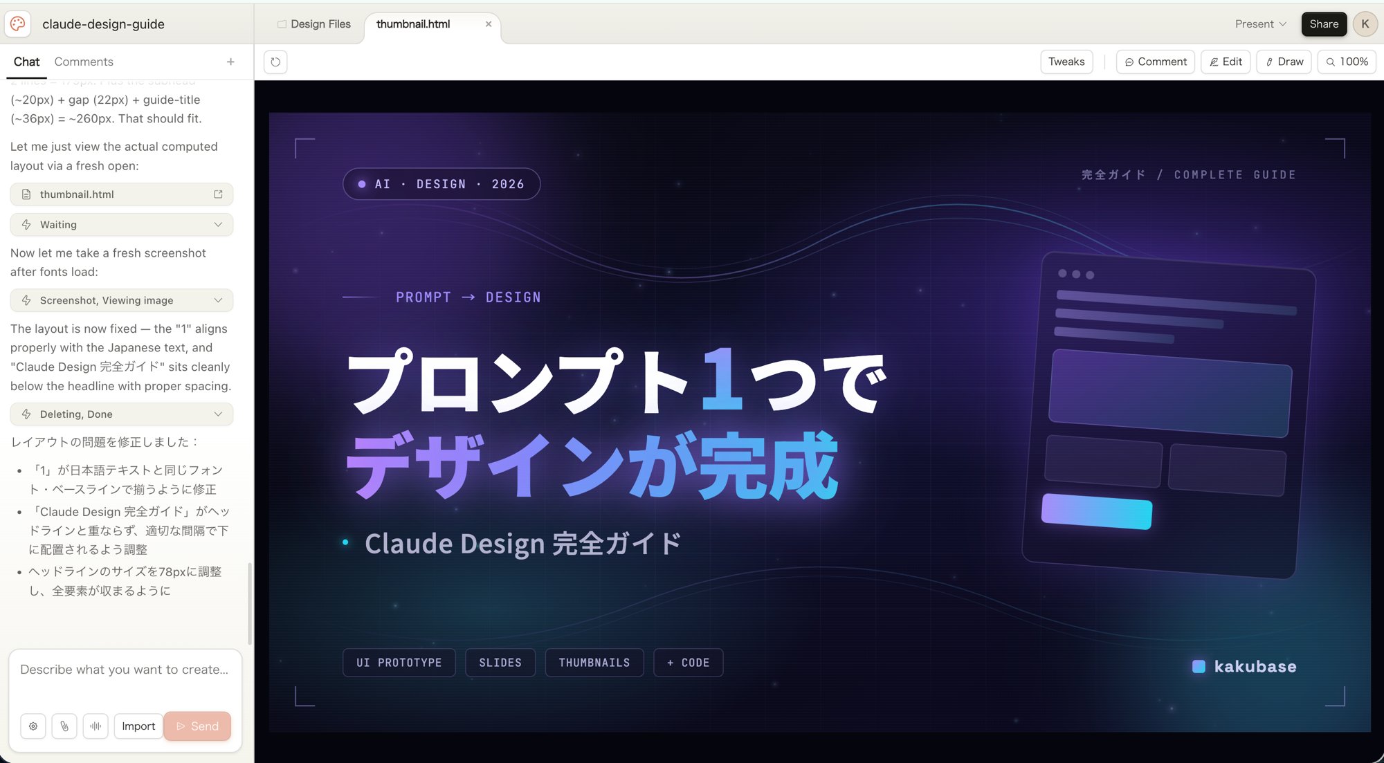
Task: Activate the Draw tool
Action: [1284, 62]
